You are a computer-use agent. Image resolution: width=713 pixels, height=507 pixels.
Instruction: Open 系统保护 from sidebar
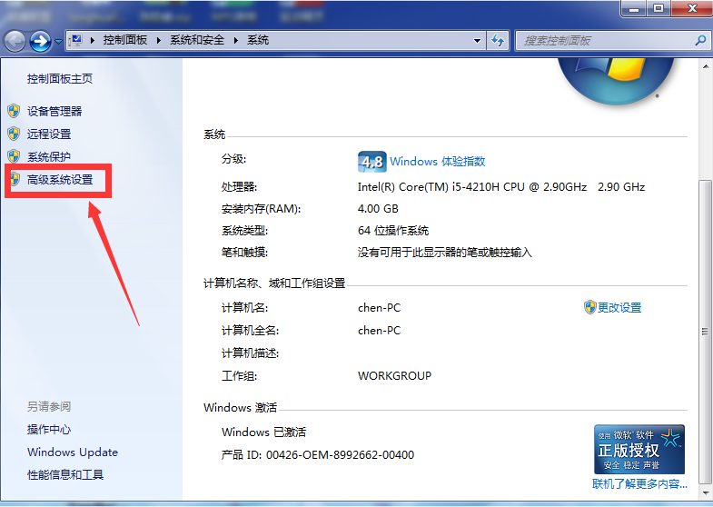(x=49, y=156)
